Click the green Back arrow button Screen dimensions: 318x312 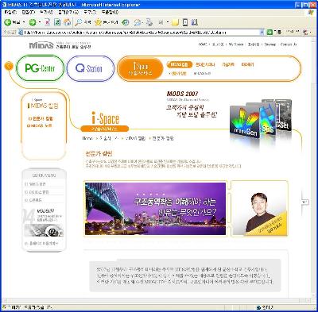pos(8,22)
